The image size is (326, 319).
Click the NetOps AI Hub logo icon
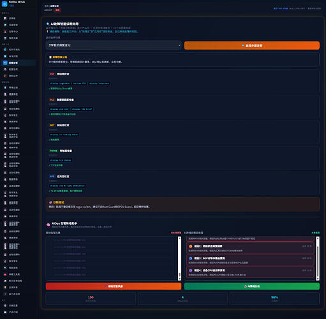[x=4, y=4]
